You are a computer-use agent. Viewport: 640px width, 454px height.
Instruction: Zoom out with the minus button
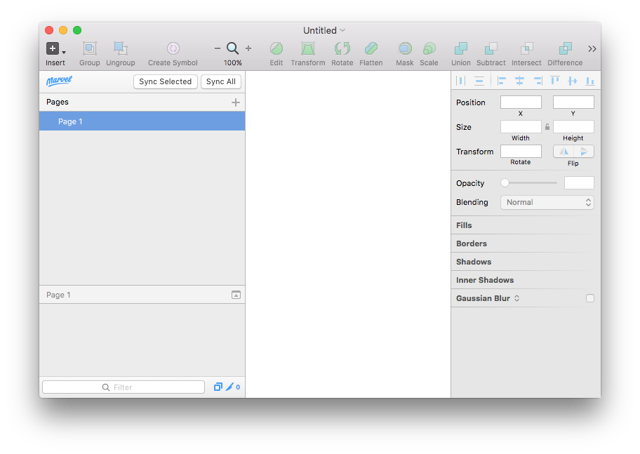pos(217,48)
